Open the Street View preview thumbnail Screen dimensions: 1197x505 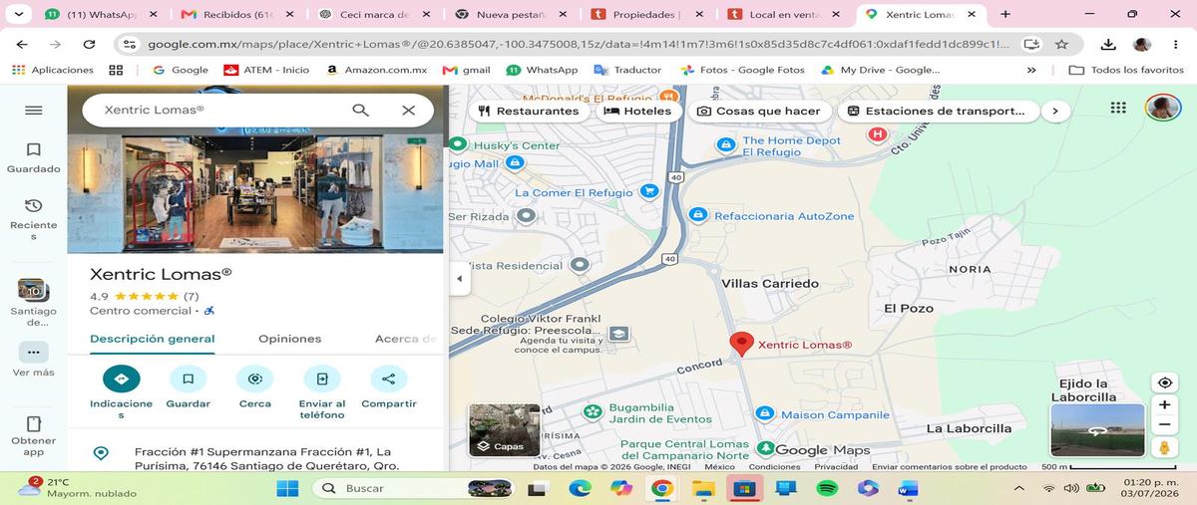pyautogui.click(x=1097, y=429)
